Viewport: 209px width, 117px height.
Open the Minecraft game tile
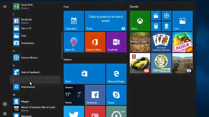[140, 42]
